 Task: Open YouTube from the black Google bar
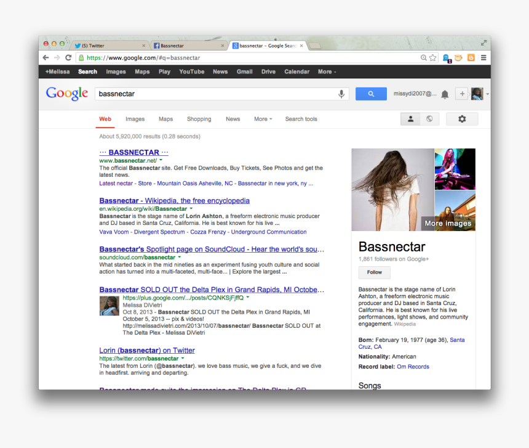[192, 71]
